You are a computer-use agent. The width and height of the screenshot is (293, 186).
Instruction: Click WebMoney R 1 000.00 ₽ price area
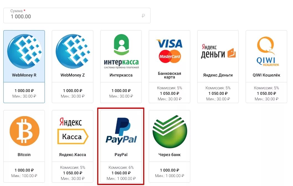(24, 91)
